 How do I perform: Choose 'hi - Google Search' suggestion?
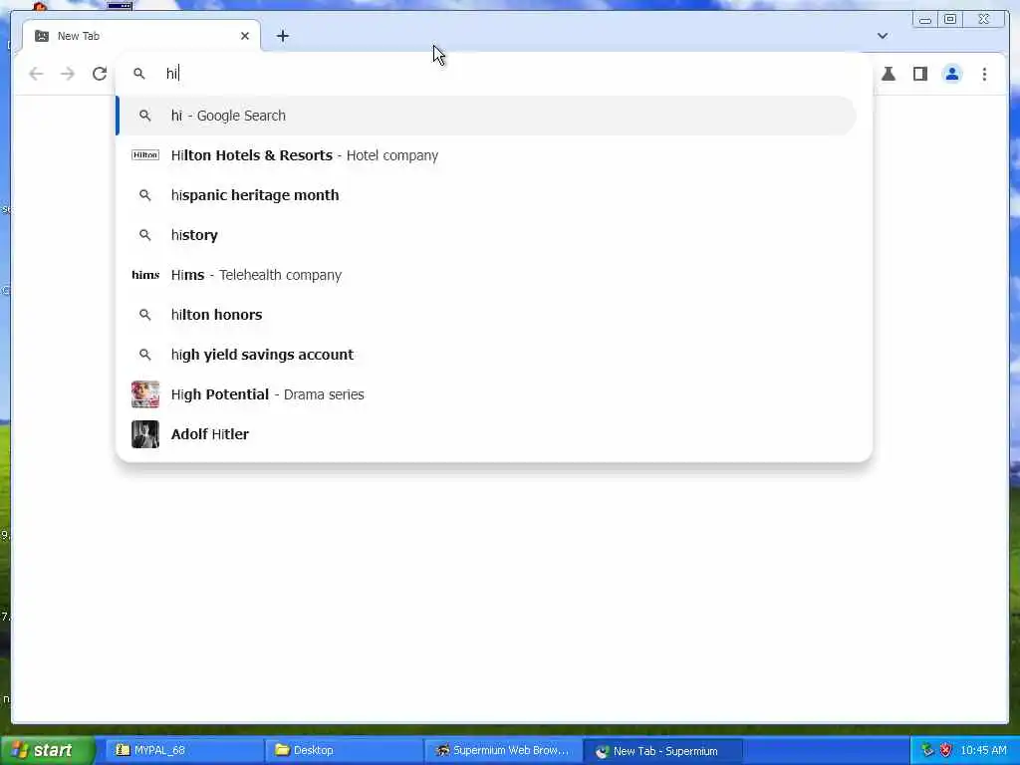click(x=486, y=116)
